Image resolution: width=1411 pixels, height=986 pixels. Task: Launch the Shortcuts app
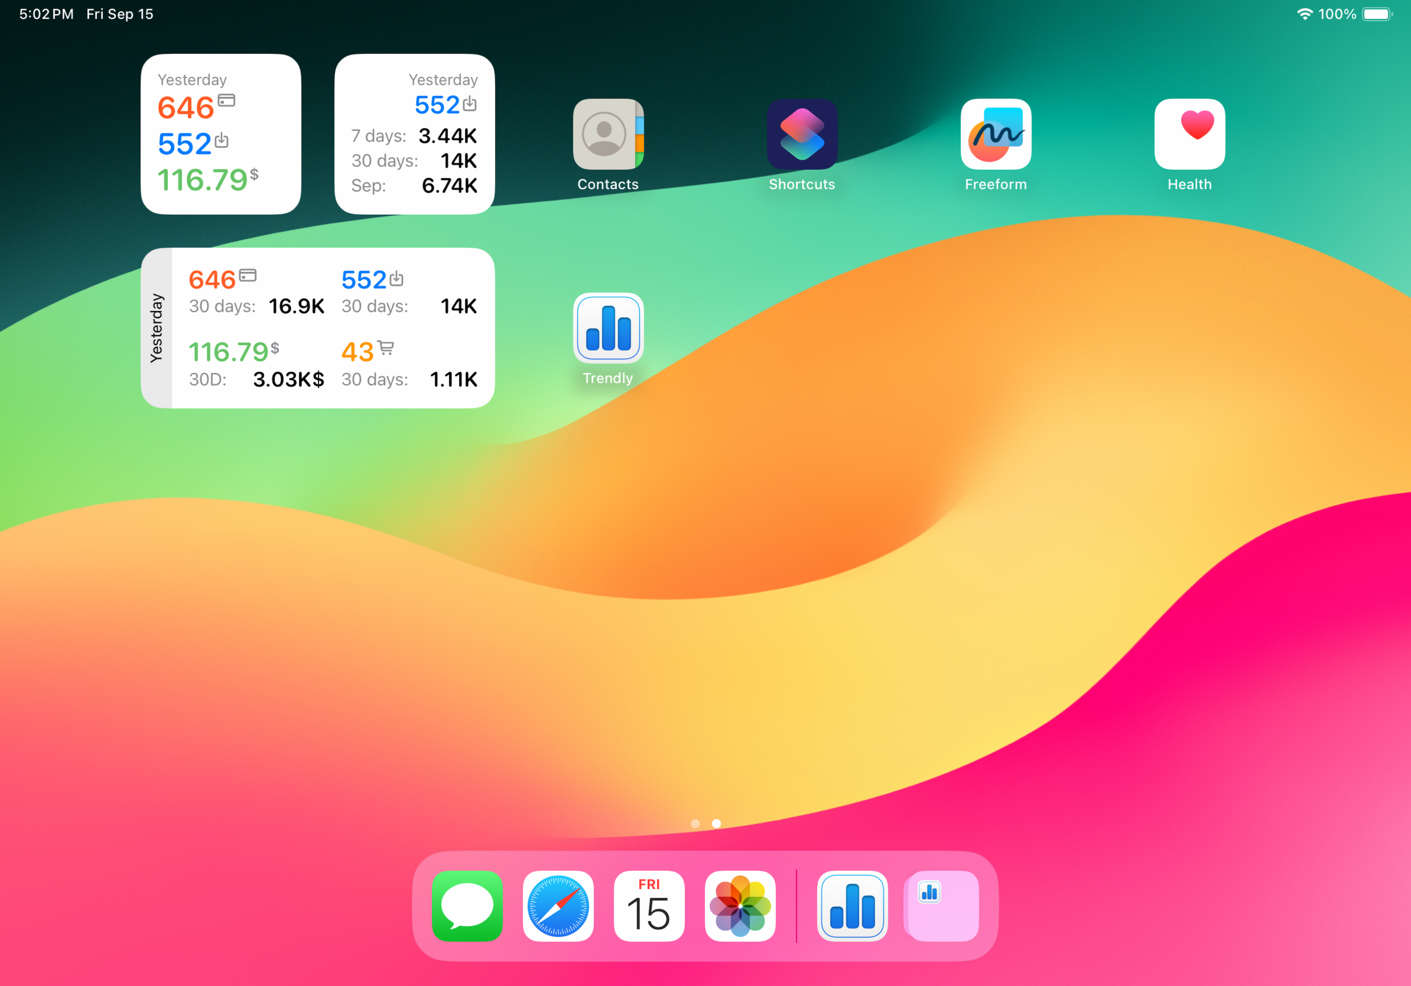coord(801,134)
